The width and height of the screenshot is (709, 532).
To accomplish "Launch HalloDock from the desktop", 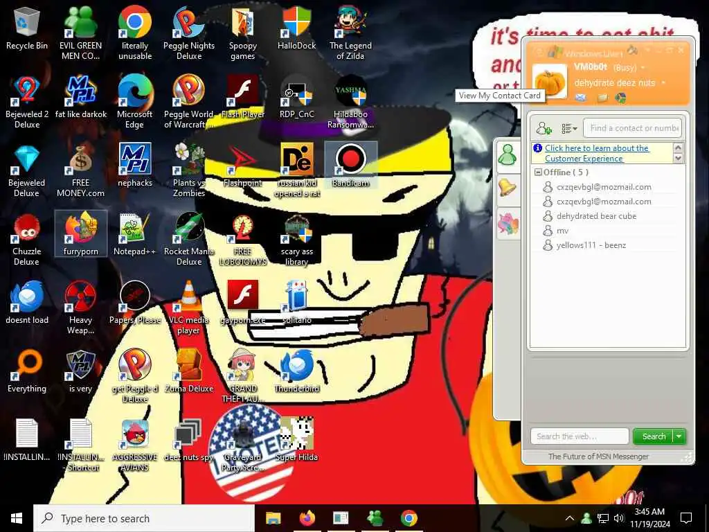I will [x=296, y=28].
